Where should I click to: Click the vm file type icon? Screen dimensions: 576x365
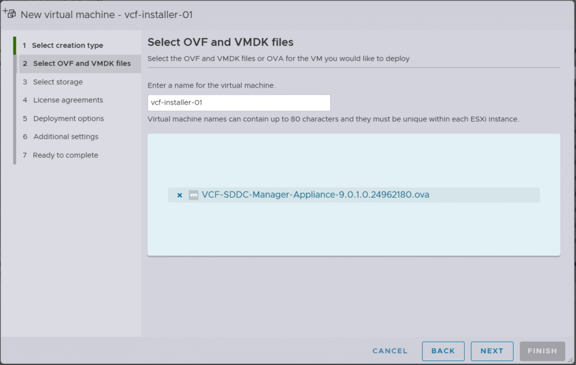(193, 195)
